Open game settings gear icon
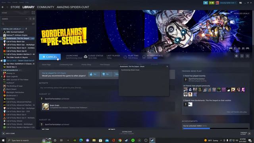 [237, 56]
